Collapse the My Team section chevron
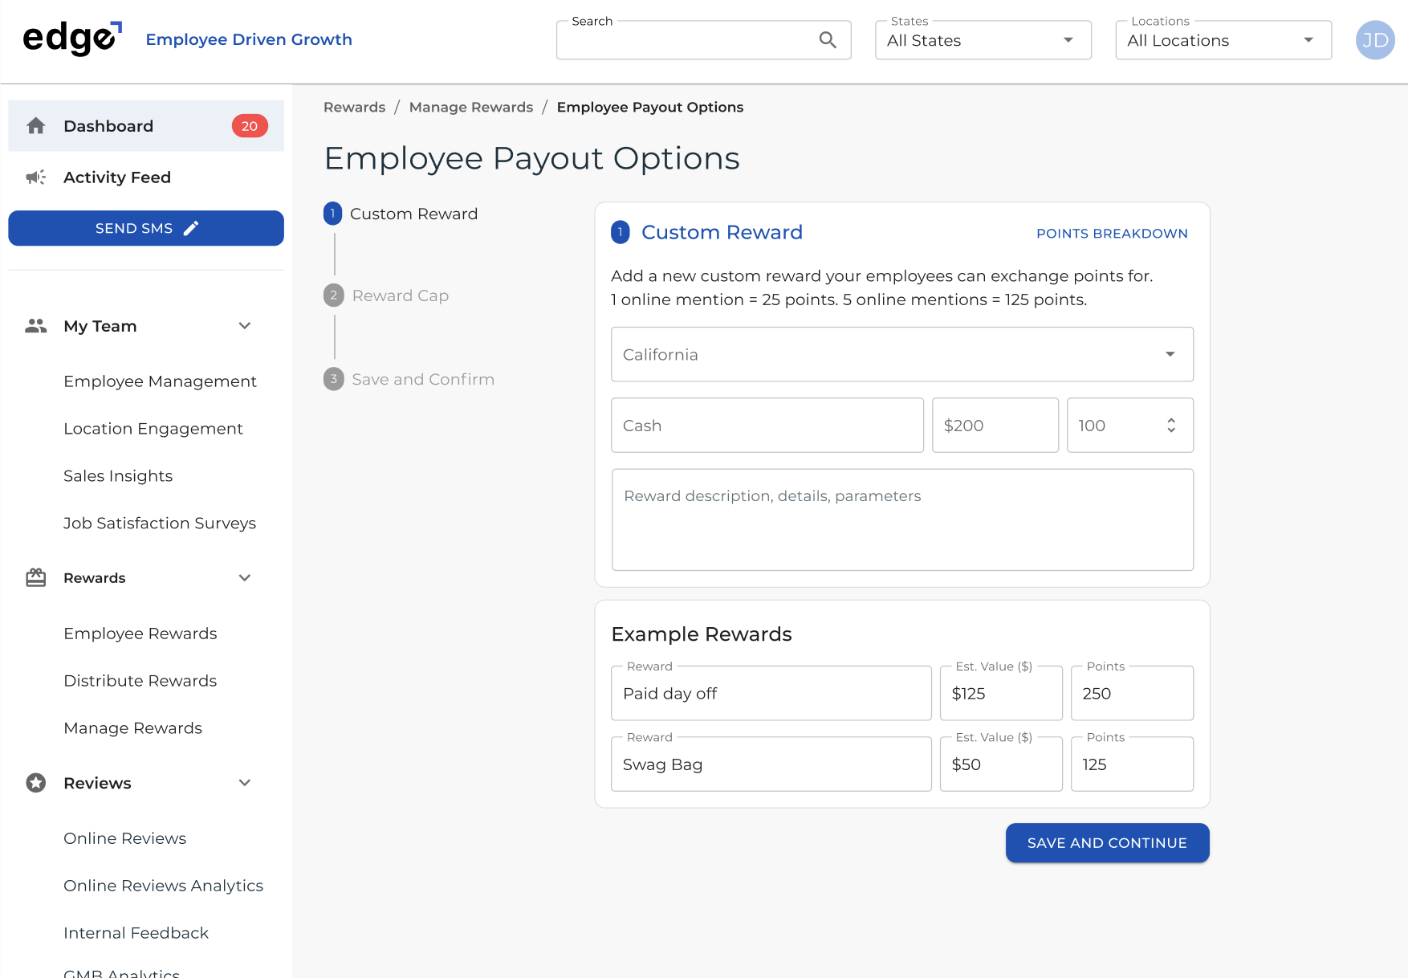 (245, 326)
